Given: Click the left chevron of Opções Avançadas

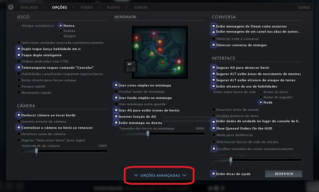Looking at the screenshot, I should coord(136,175).
